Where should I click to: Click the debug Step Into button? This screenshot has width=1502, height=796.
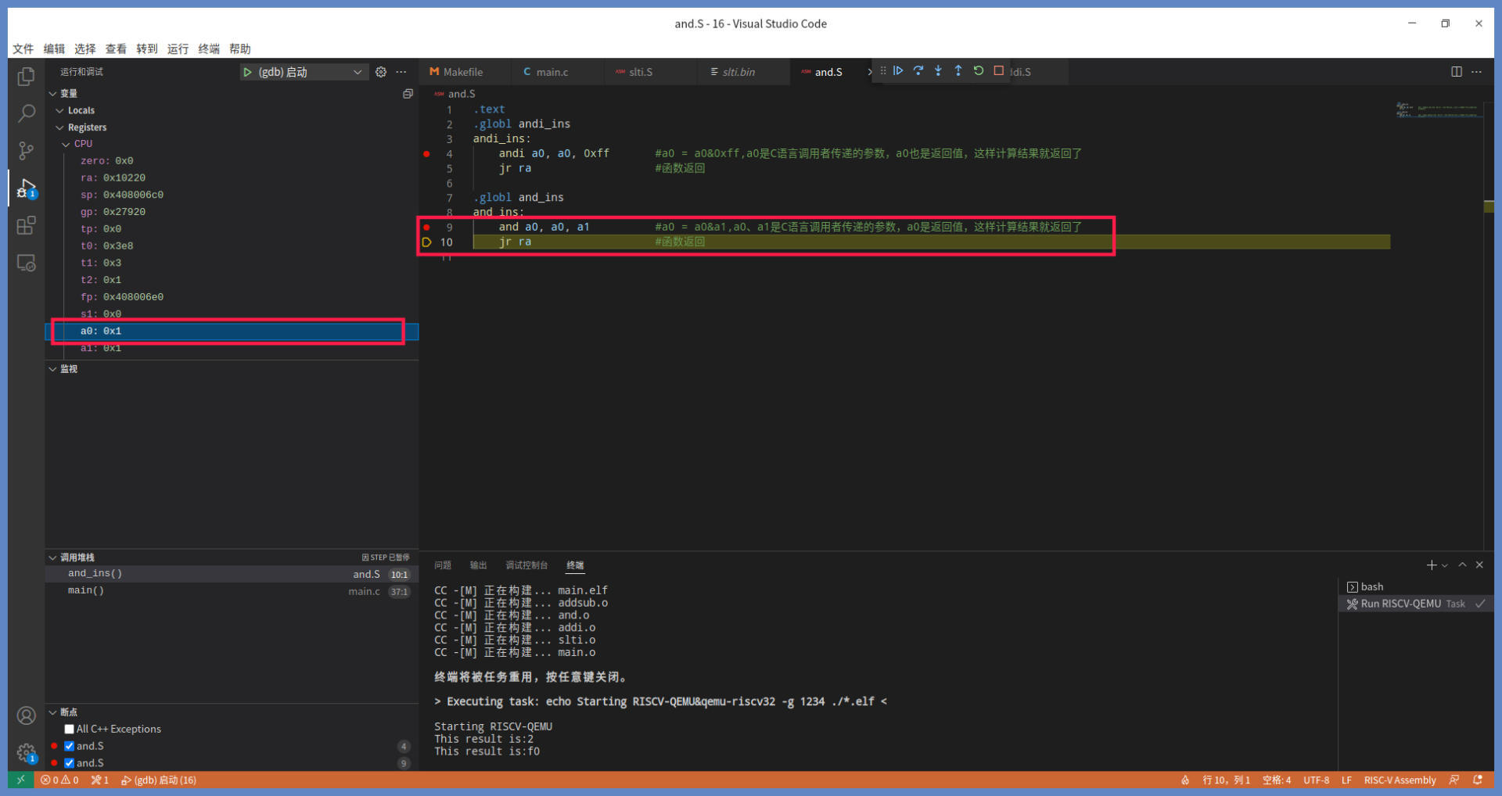tap(938, 71)
